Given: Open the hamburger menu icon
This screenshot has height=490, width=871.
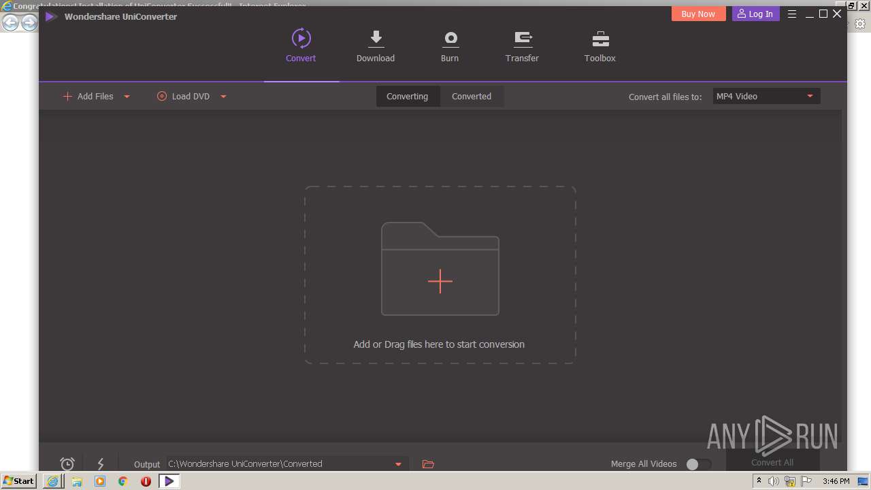Looking at the screenshot, I should pos(792,14).
